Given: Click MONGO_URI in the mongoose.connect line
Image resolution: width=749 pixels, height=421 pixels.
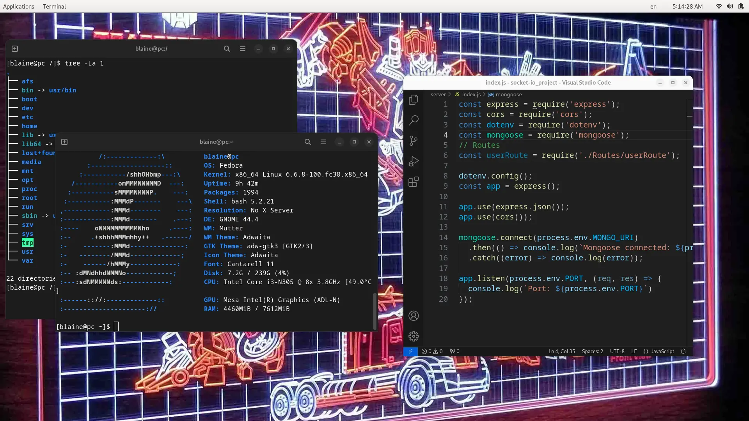Looking at the screenshot, I should point(613,237).
